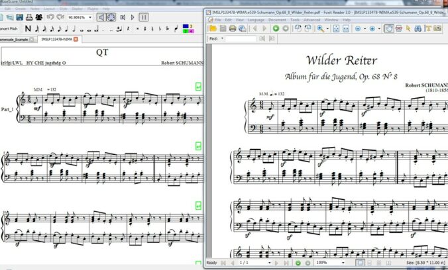The height and width of the screenshot is (270, 448).
Task: Fit page in Foxit Reader
Action: [x=336, y=28]
